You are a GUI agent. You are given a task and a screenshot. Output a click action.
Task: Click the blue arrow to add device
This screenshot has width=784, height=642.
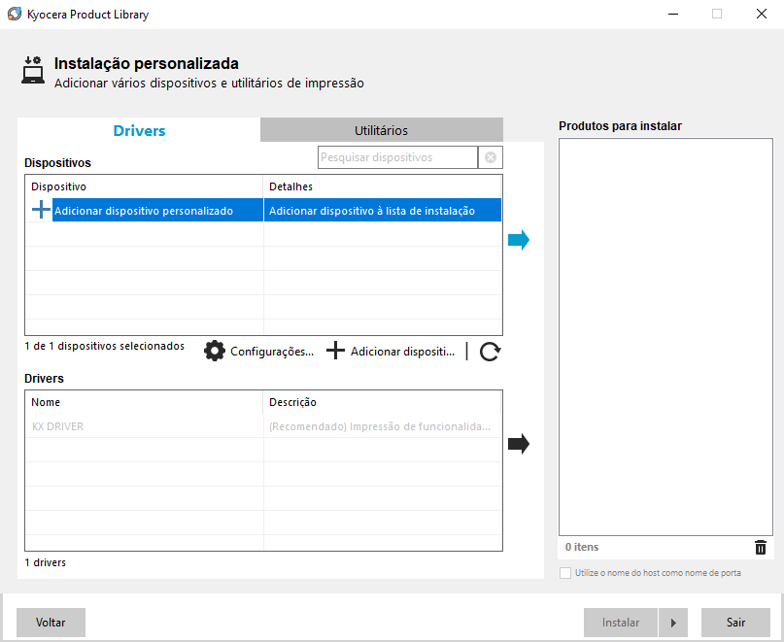(518, 240)
